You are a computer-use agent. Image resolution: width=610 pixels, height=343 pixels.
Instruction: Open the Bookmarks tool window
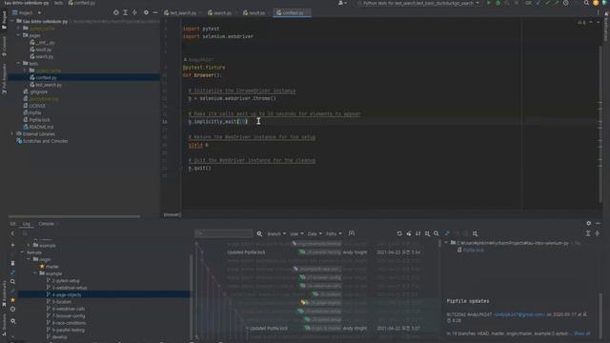[x=4, y=294]
